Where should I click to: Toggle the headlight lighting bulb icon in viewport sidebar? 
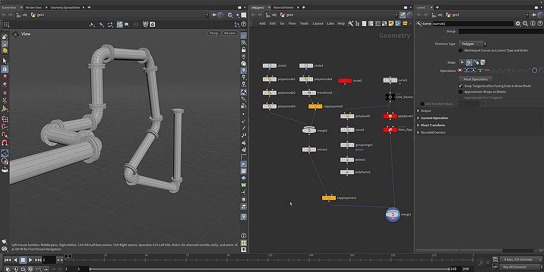[243, 70]
